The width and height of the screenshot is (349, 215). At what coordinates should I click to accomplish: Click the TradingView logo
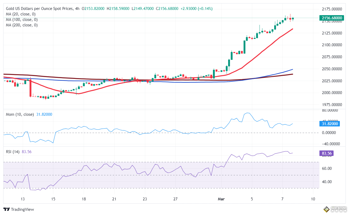19,209
